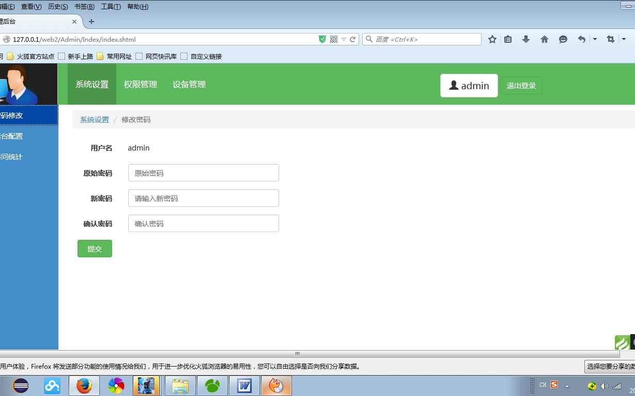The height and width of the screenshot is (396, 635).
Task: Click the Home page icon
Action: coord(544,39)
